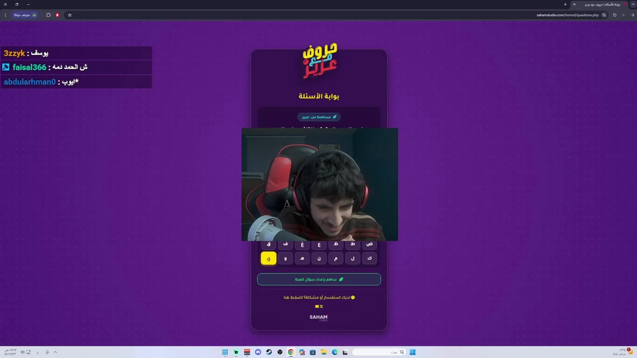637x358 pixels.
Task: Click the faisal366 chat badge icon
Action: point(6,67)
